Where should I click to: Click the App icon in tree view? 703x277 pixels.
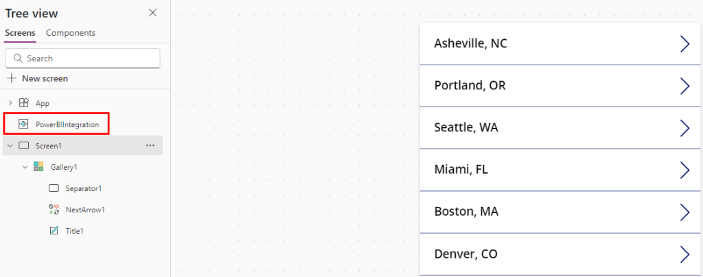click(24, 103)
